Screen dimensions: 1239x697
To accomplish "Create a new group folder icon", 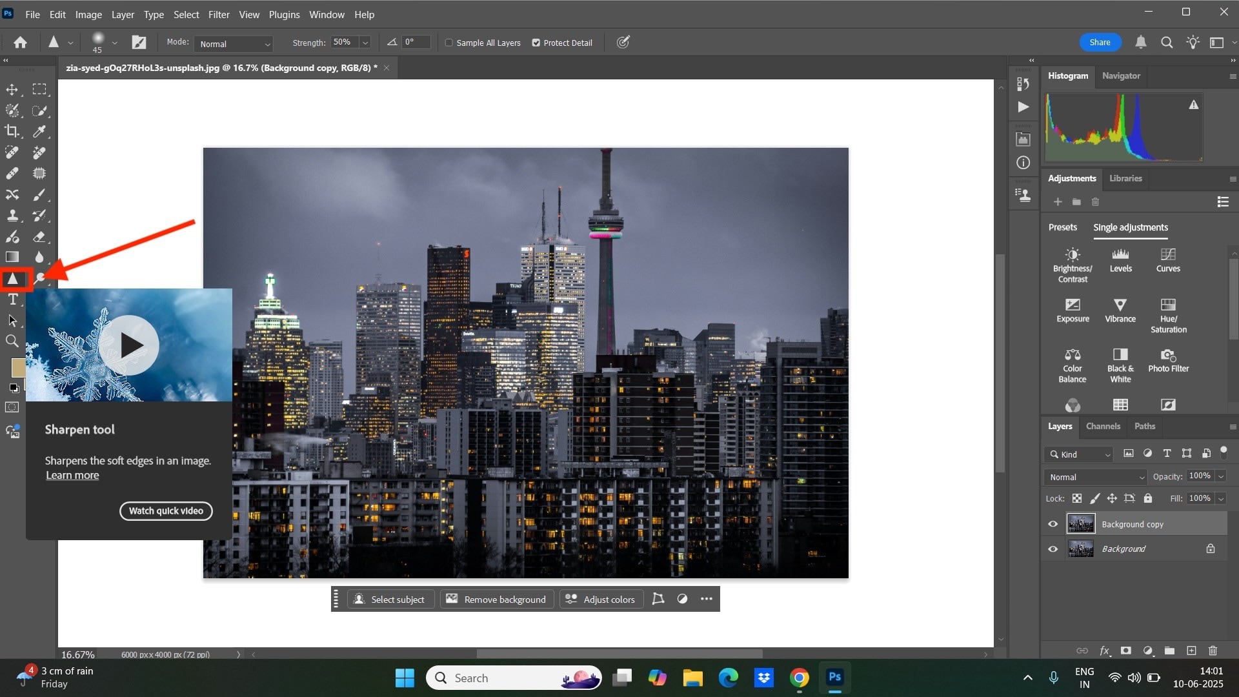I will 1169,651.
